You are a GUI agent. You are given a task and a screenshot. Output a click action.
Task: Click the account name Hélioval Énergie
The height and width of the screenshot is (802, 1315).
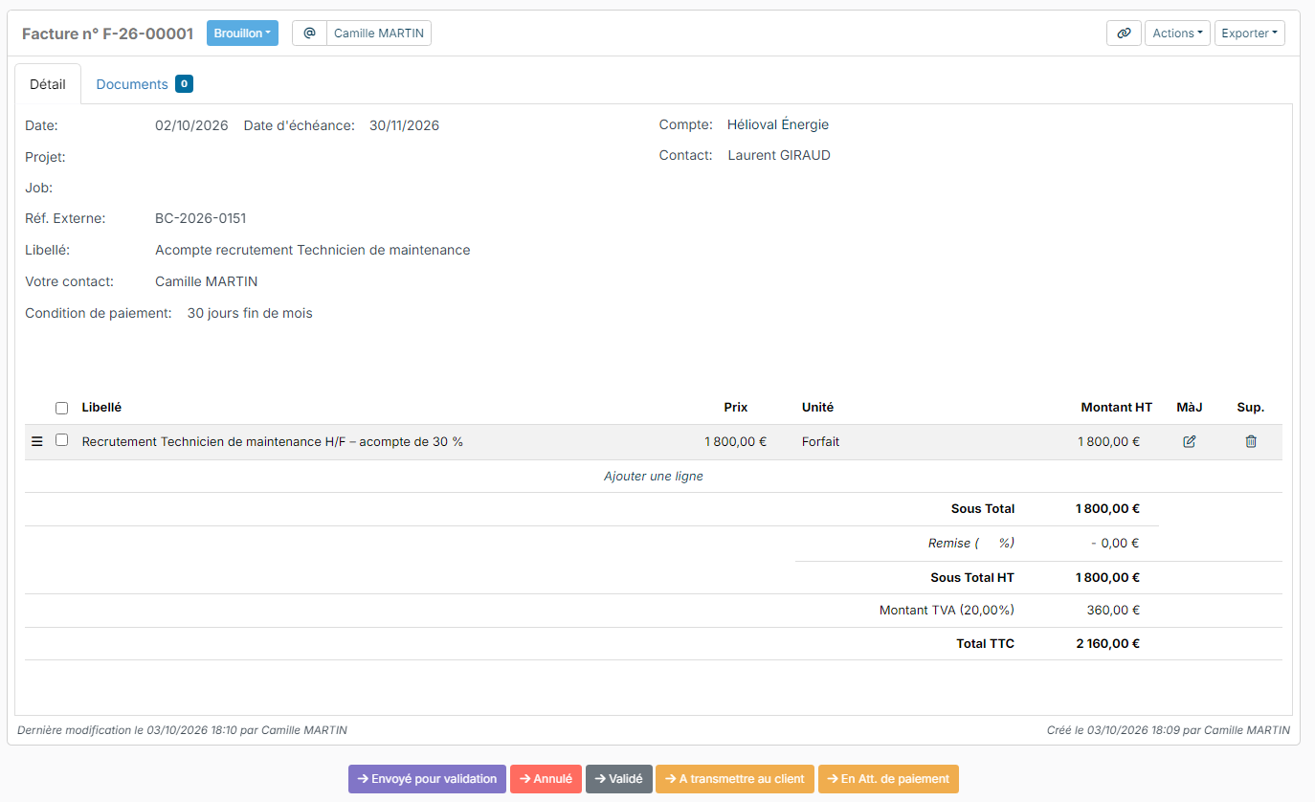point(778,124)
